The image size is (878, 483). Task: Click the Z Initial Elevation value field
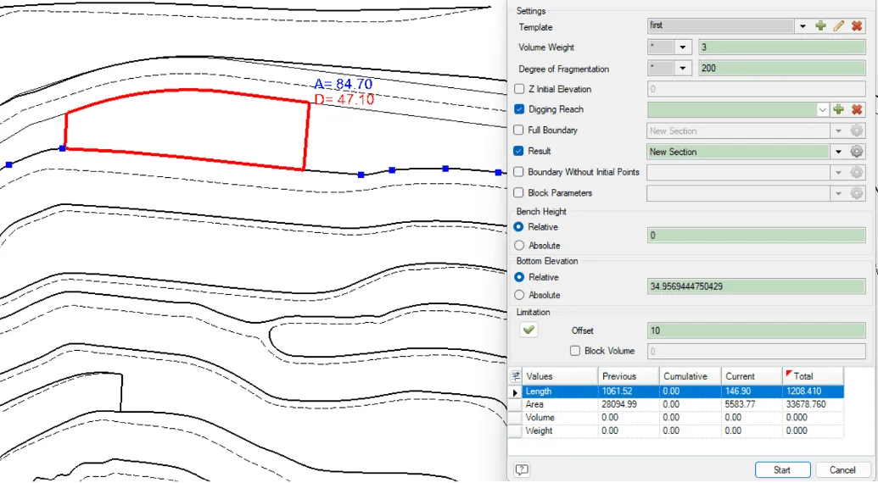click(x=756, y=89)
